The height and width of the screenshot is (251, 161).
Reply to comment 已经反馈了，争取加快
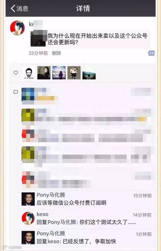76,241
